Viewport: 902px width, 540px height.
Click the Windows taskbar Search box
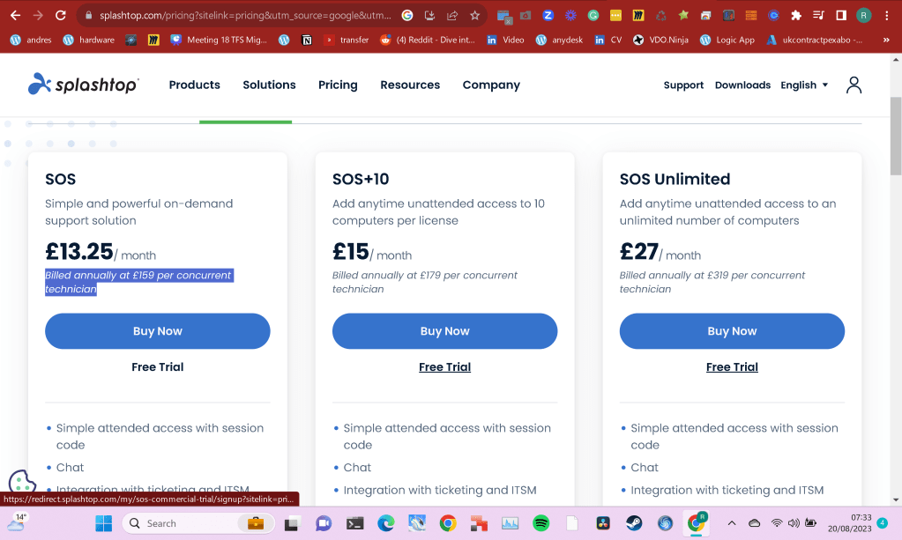pos(198,522)
